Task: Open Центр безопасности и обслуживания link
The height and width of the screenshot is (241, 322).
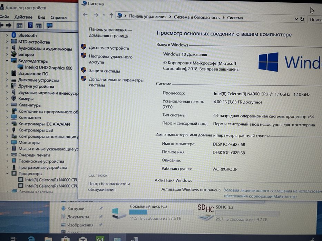Action: point(109,187)
